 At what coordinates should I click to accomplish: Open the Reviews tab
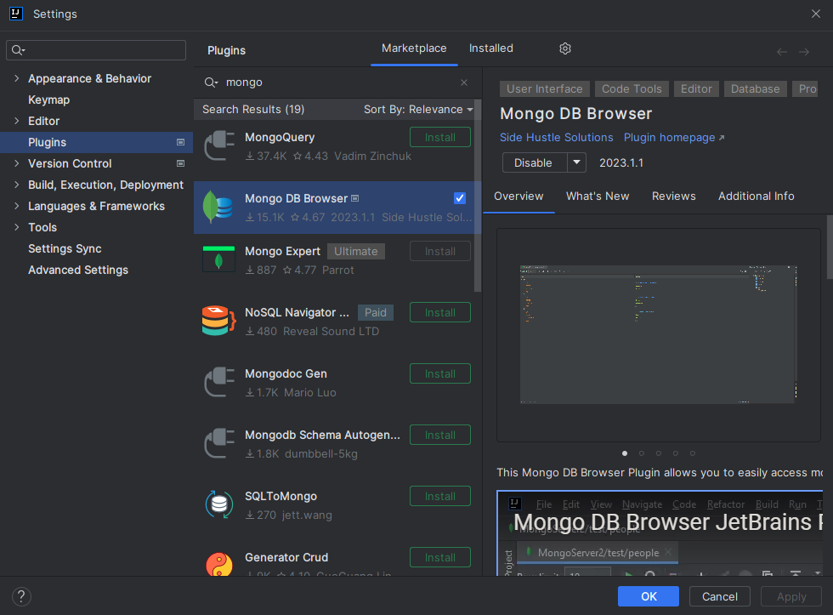[673, 196]
